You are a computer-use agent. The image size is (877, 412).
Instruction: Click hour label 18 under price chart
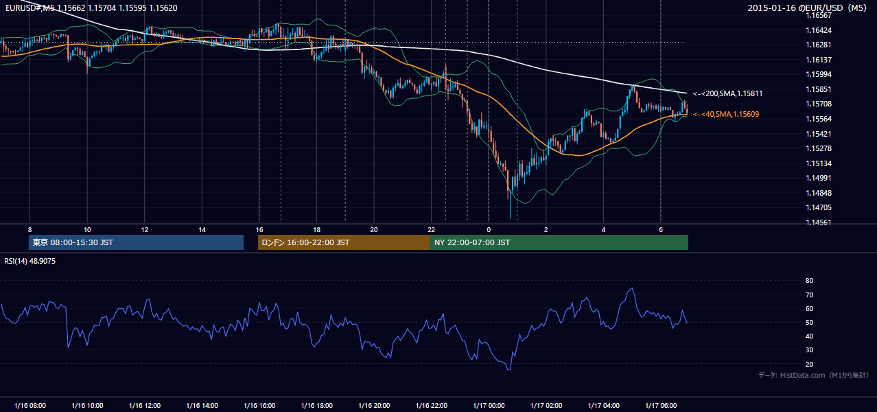click(x=316, y=229)
